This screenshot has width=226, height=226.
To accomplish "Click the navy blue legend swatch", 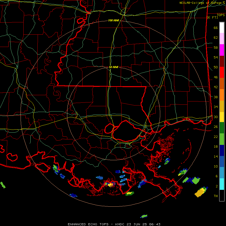I will 222,150.
